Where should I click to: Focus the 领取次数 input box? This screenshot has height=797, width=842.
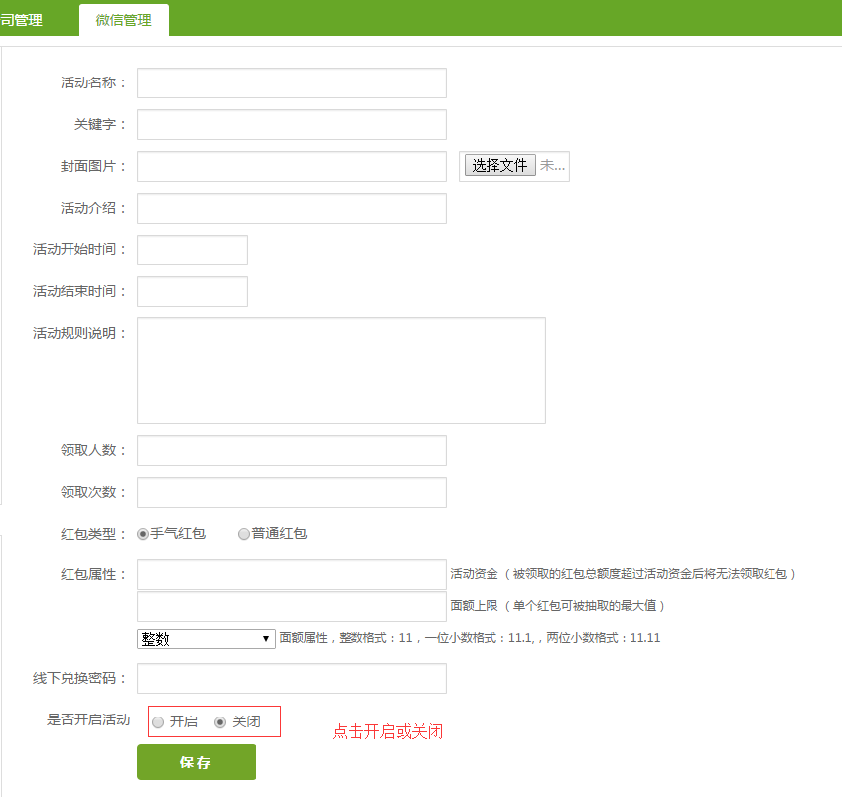[291, 493]
